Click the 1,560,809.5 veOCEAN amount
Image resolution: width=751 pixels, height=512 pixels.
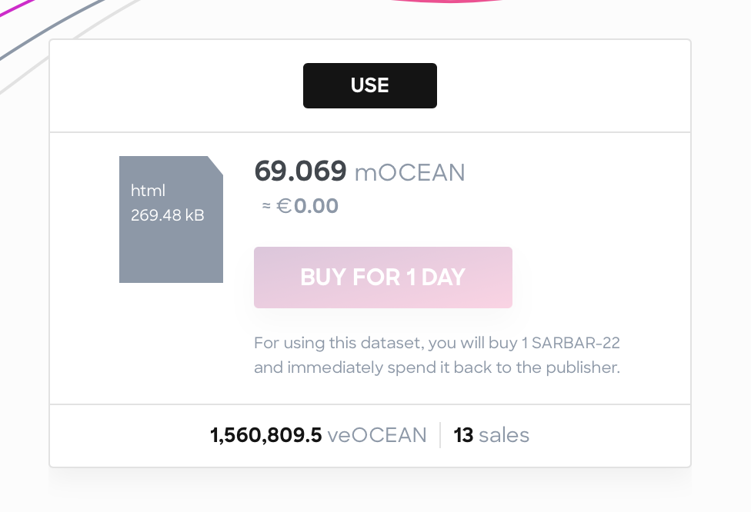point(266,435)
